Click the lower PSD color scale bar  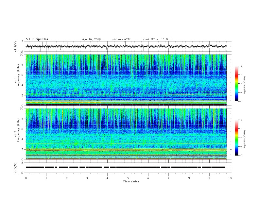[236, 138]
